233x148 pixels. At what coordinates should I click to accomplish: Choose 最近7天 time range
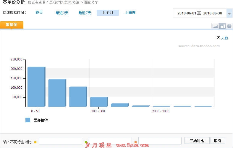tap(85, 13)
